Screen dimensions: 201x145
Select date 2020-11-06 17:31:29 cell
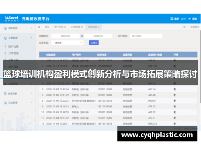click(57, 95)
